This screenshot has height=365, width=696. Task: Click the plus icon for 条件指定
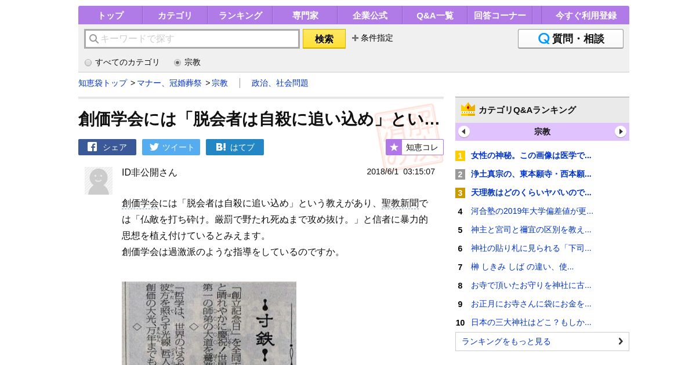[x=355, y=38]
